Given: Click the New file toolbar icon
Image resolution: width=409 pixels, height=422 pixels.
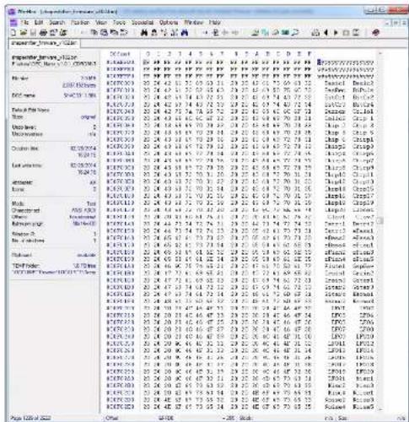Looking at the screenshot, I should 13,33.
